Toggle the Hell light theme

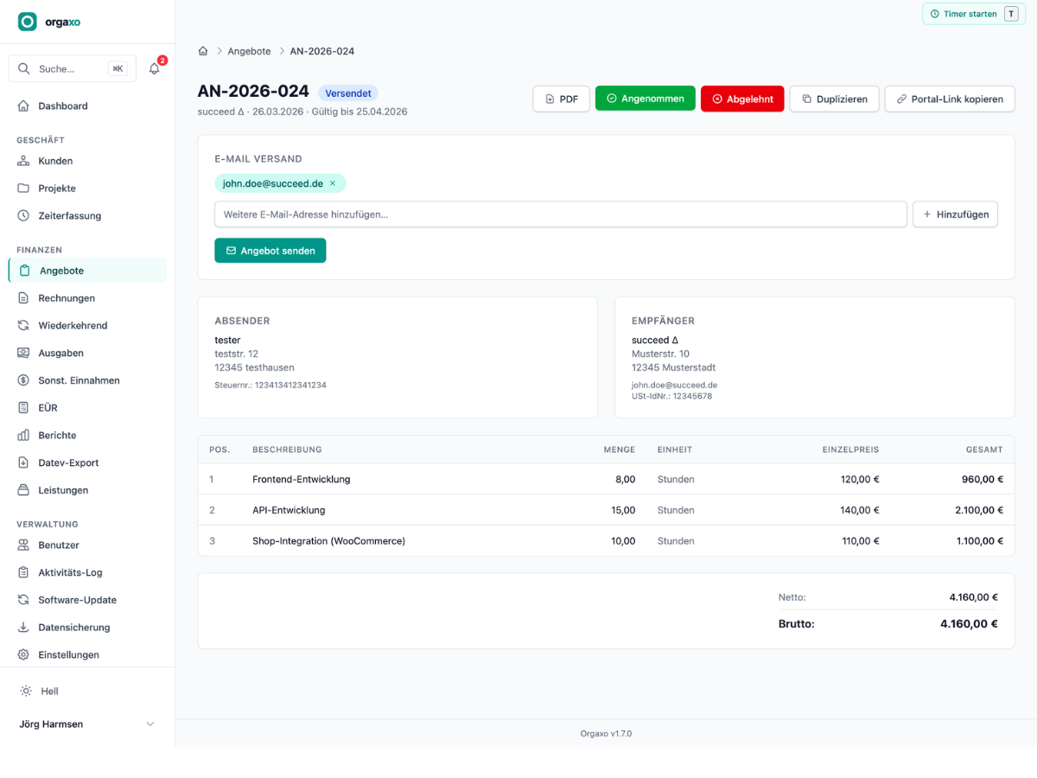click(86, 692)
